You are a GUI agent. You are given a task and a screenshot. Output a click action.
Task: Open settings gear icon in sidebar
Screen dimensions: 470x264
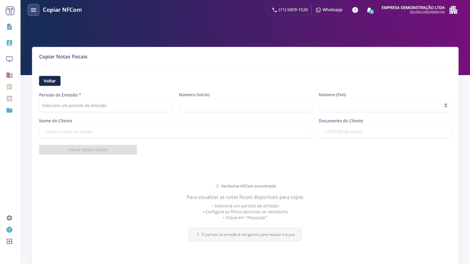pos(9,218)
